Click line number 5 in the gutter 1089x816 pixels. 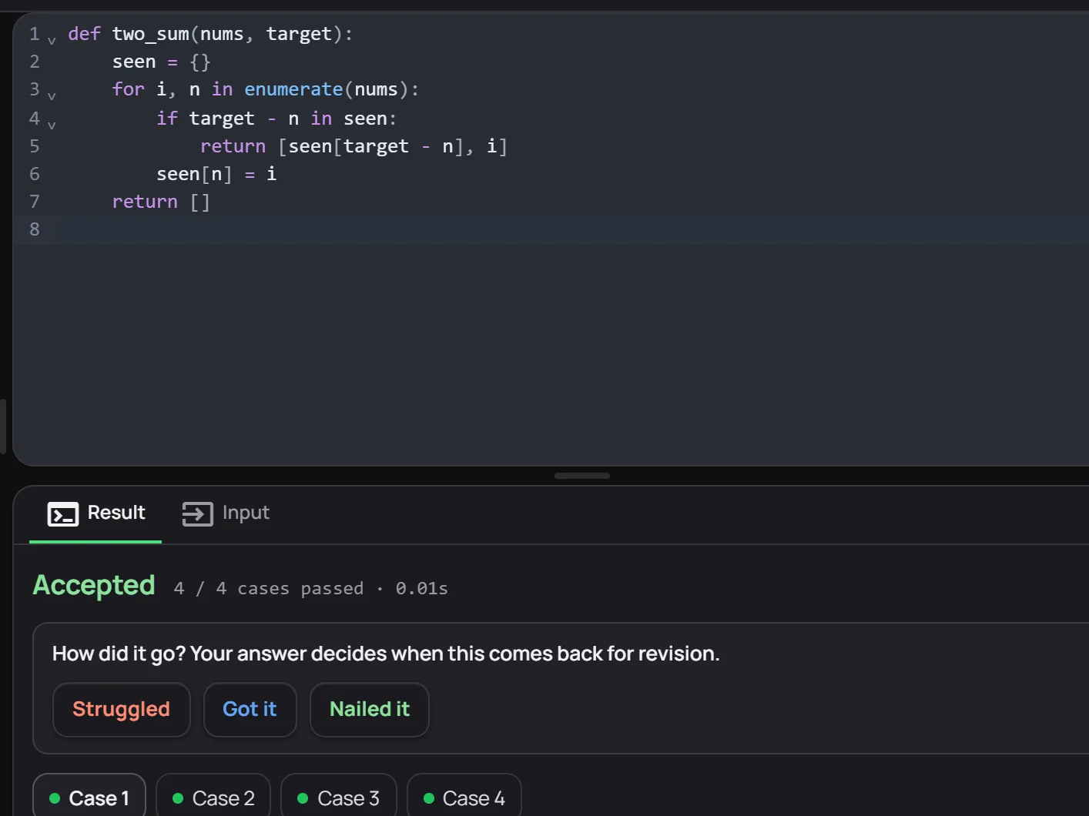pyautogui.click(x=35, y=146)
